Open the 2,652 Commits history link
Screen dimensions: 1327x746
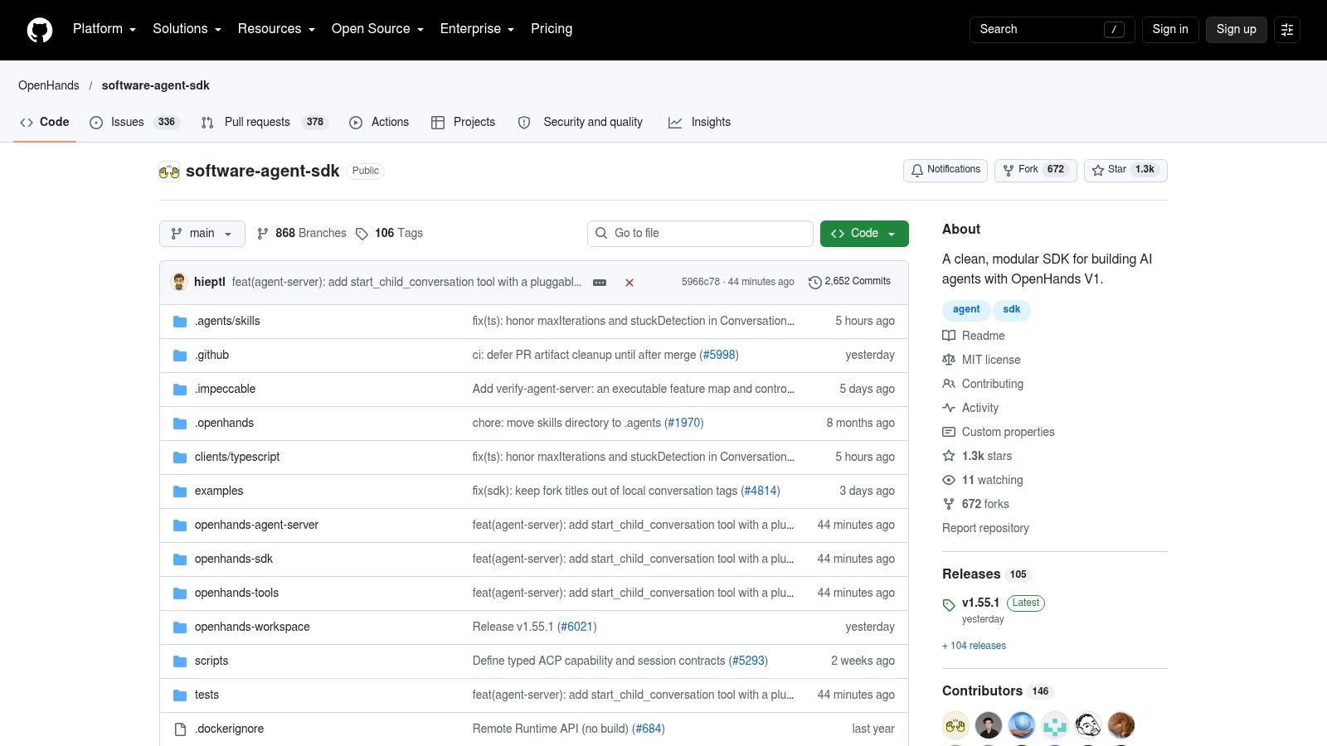click(849, 282)
